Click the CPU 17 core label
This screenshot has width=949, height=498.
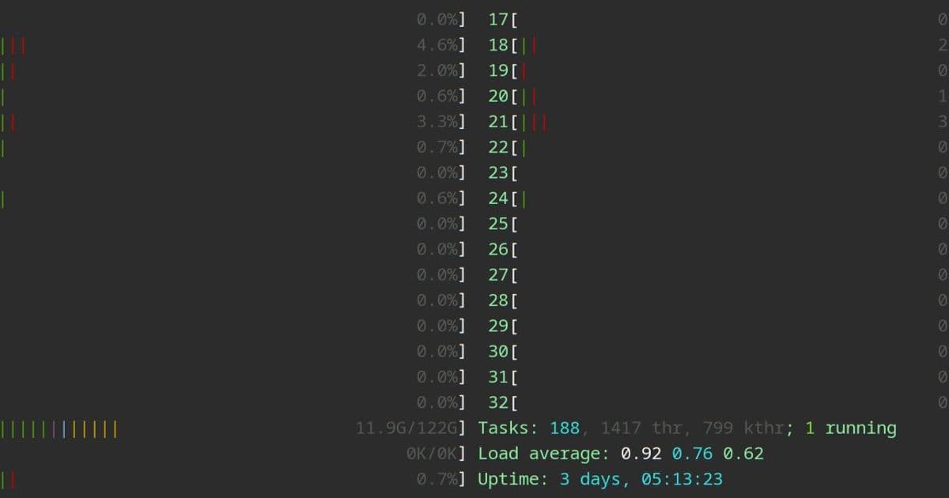[x=498, y=20]
